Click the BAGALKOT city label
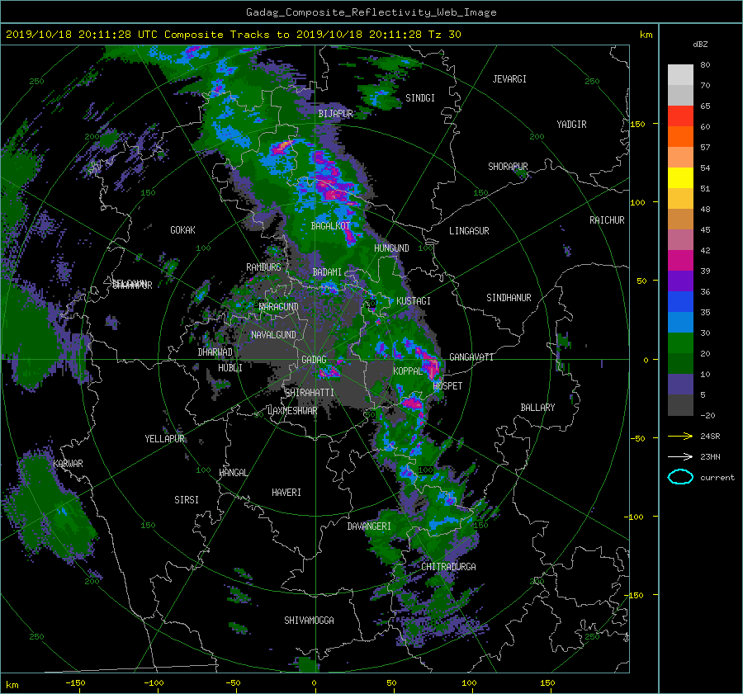Viewport: 743px width, 694px height. (x=330, y=226)
